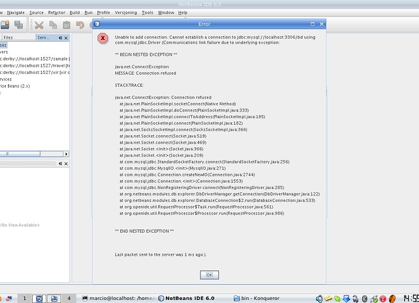This screenshot has height=303, width=419.
Task: Click the Copy toolbar icon
Action: [53, 25]
